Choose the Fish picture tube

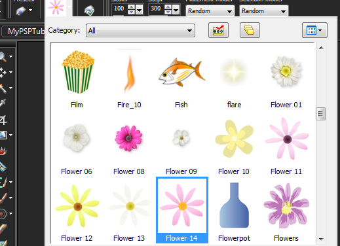click(x=181, y=72)
